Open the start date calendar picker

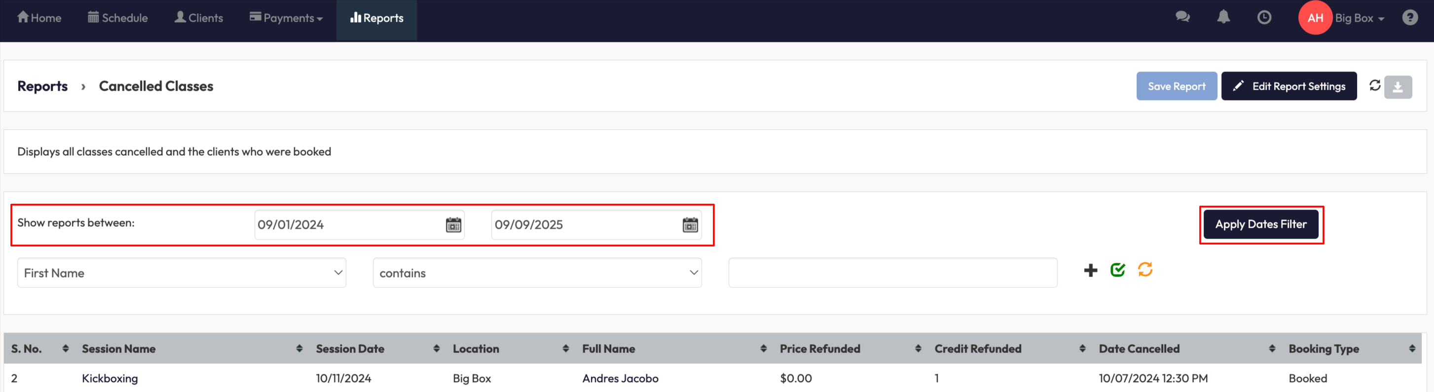453,225
